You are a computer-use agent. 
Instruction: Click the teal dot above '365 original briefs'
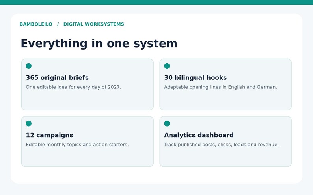[28, 66]
